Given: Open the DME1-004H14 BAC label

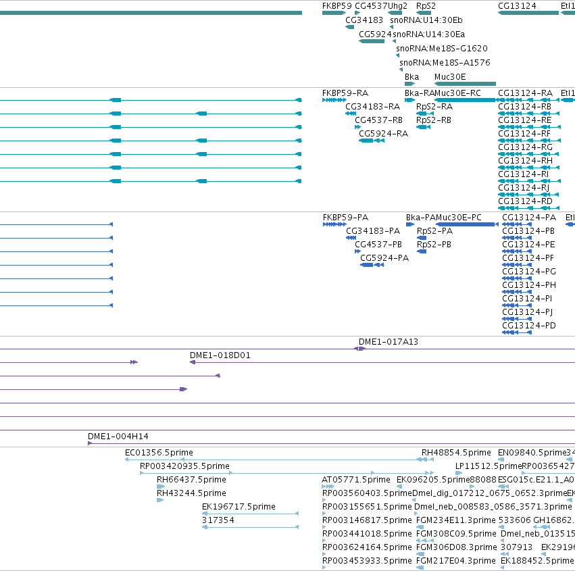Looking at the screenshot, I should (118, 436).
